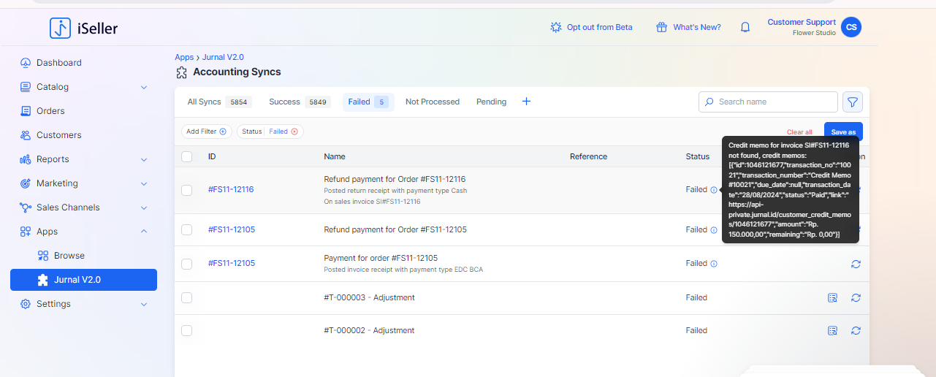The height and width of the screenshot is (377, 936).
Task: Check the Refund payment #FS11-12105 row
Action: coord(187,229)
